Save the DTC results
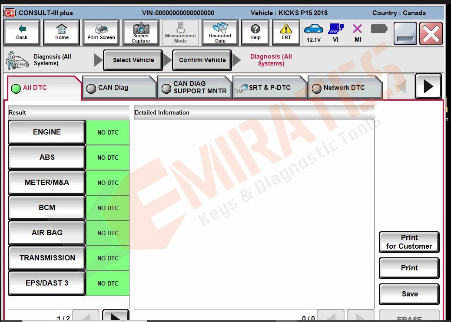 (x=409, y=294)
